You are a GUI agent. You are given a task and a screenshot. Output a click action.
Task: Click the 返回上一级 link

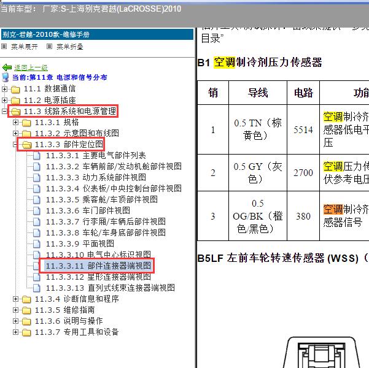31,67
